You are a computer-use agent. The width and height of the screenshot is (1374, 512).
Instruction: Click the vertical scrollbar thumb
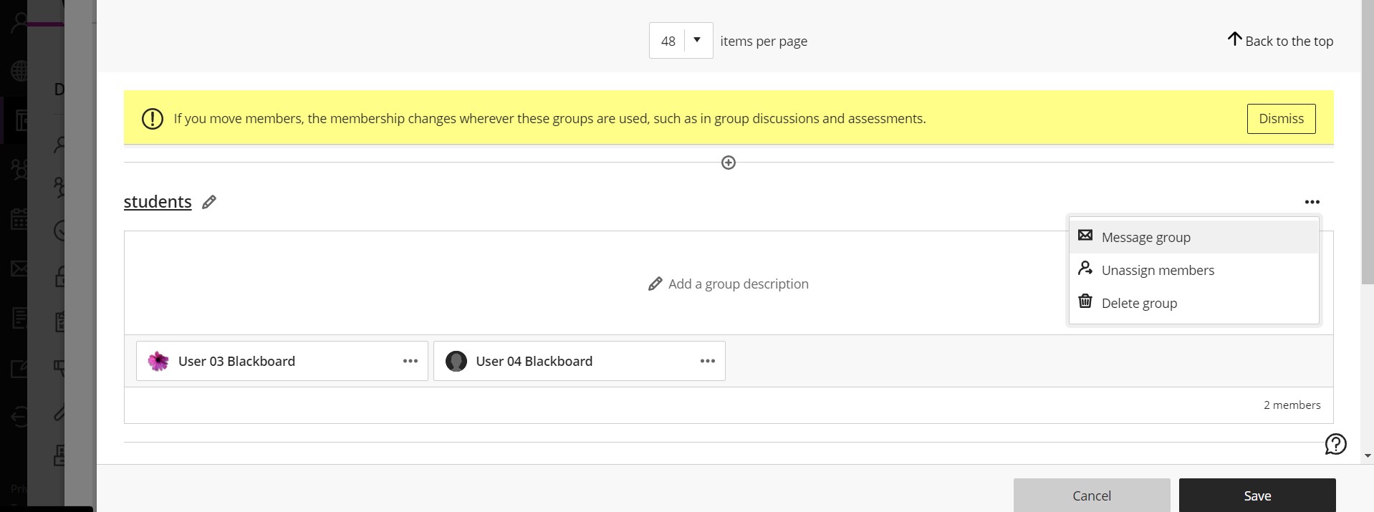1368,142
